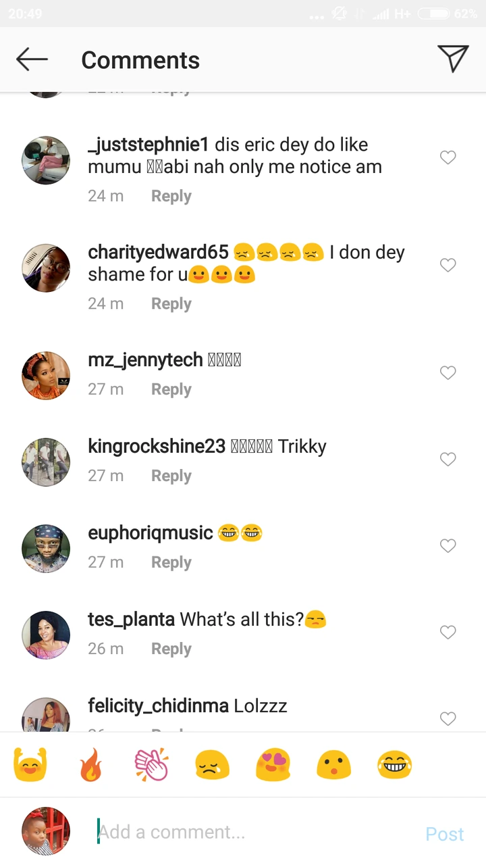View euphoriqmusic's profile picture

[46, 548]
